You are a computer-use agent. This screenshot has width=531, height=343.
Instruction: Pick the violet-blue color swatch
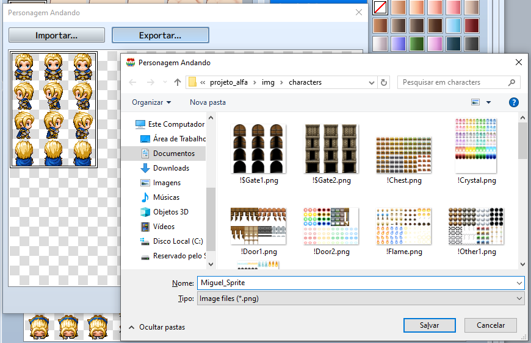(x=398, y=44)
